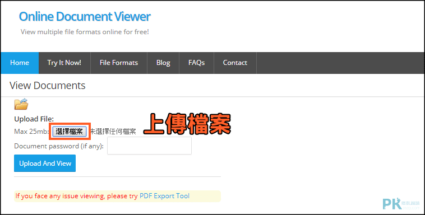Image resolution: width=425 pixels, height=215 pixels.
Task: Open the FAQs menu item
Action: click(x=196, y=63)
